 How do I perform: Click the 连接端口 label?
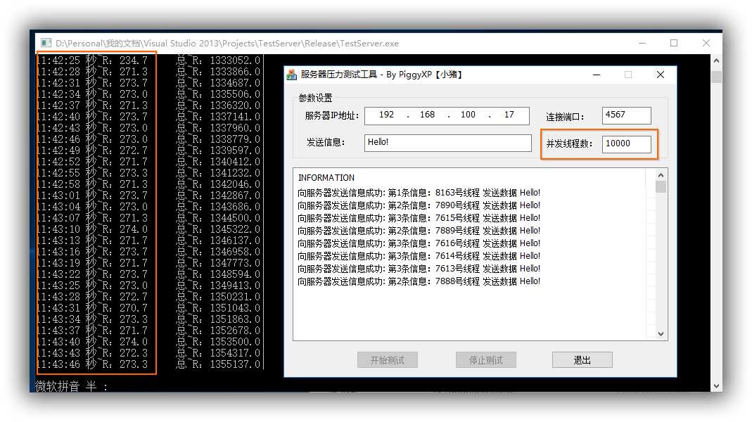pos(565,117)
